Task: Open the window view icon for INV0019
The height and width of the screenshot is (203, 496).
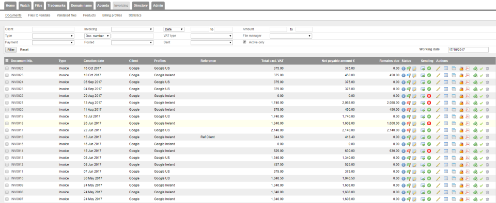Action: (x=446, y=116)
